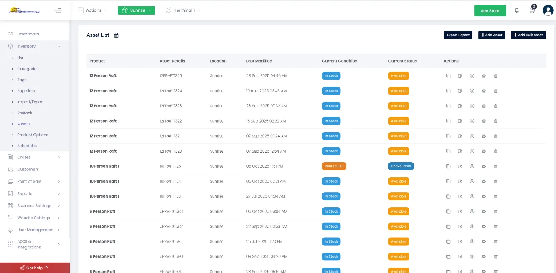Screen dimensions: 556x273
Task: Click the green In Stock badge for 12PRAFT1320
Action: point(331,151)
